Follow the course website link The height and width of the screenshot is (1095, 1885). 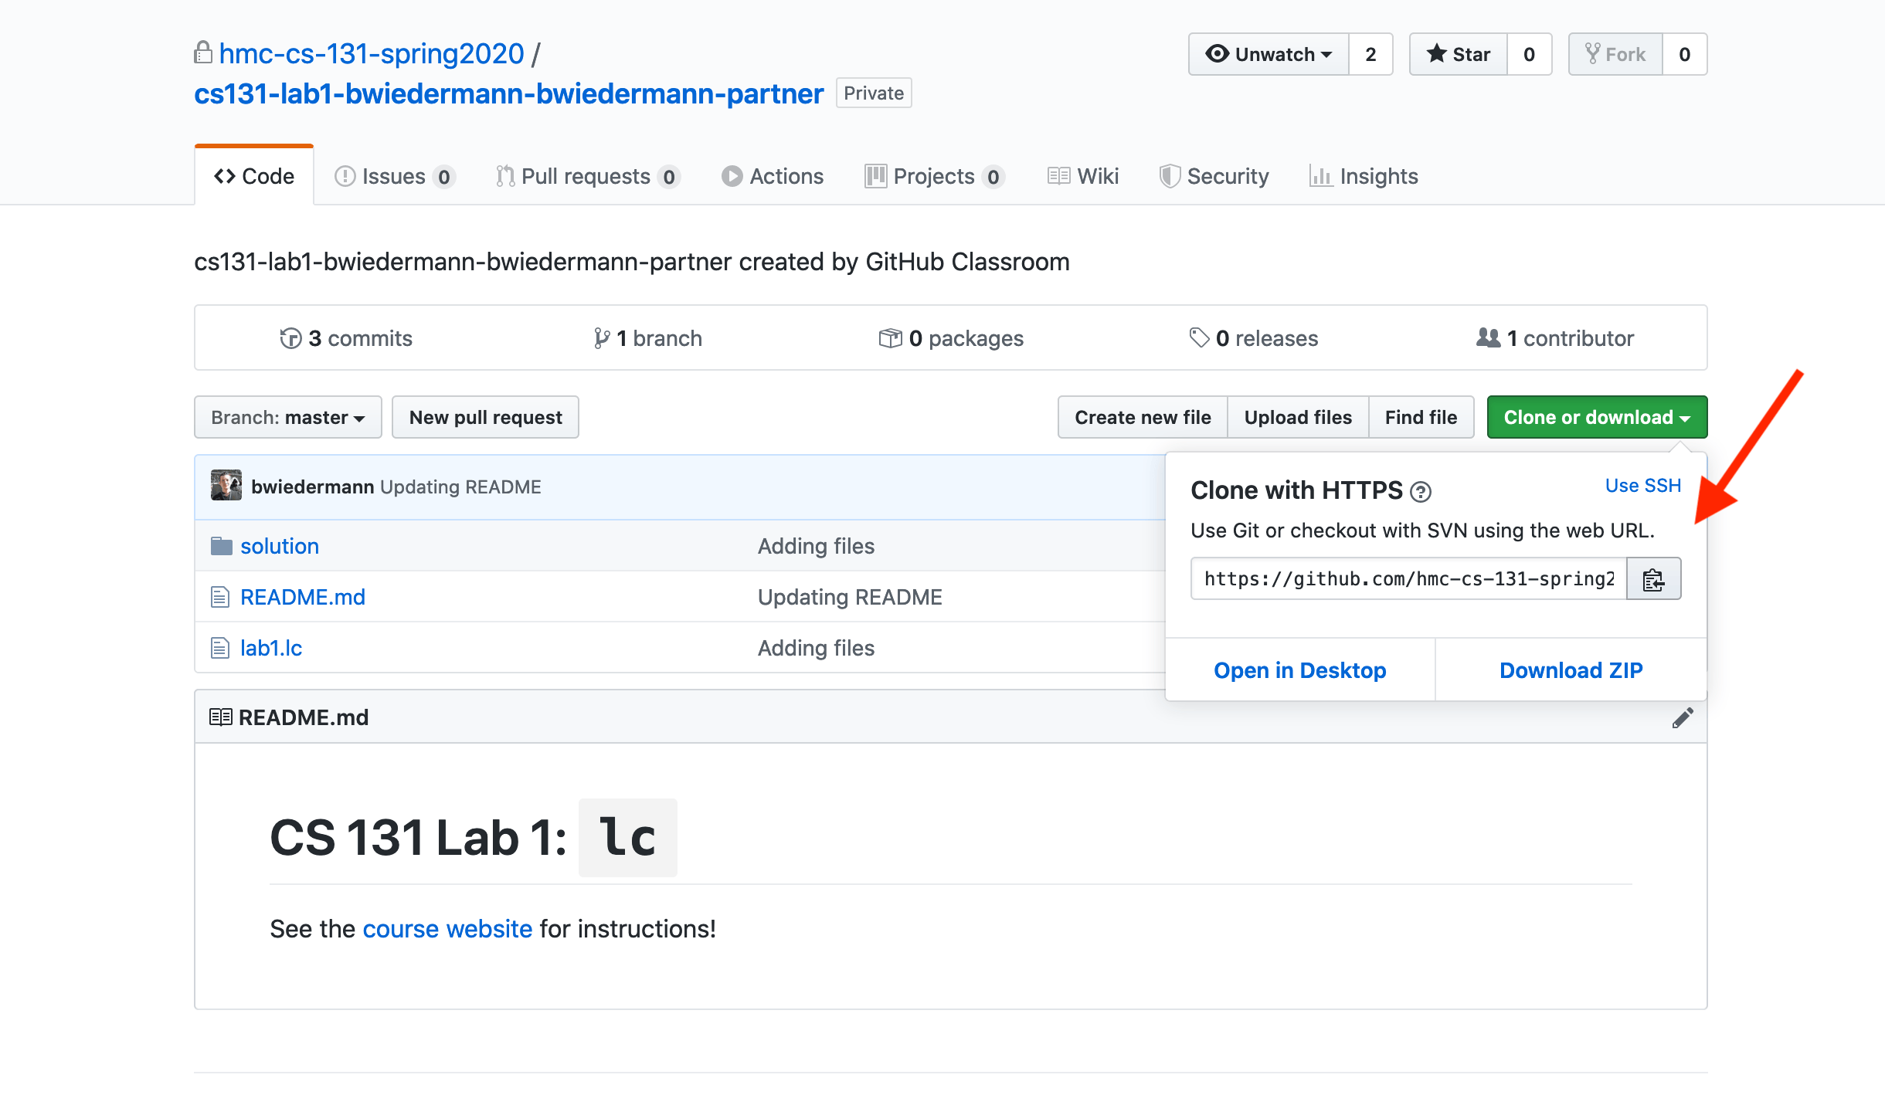tap(447, 928)
